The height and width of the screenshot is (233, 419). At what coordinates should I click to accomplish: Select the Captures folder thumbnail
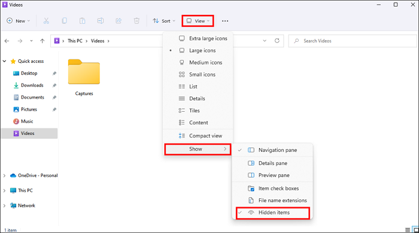(x=84, y=72)
